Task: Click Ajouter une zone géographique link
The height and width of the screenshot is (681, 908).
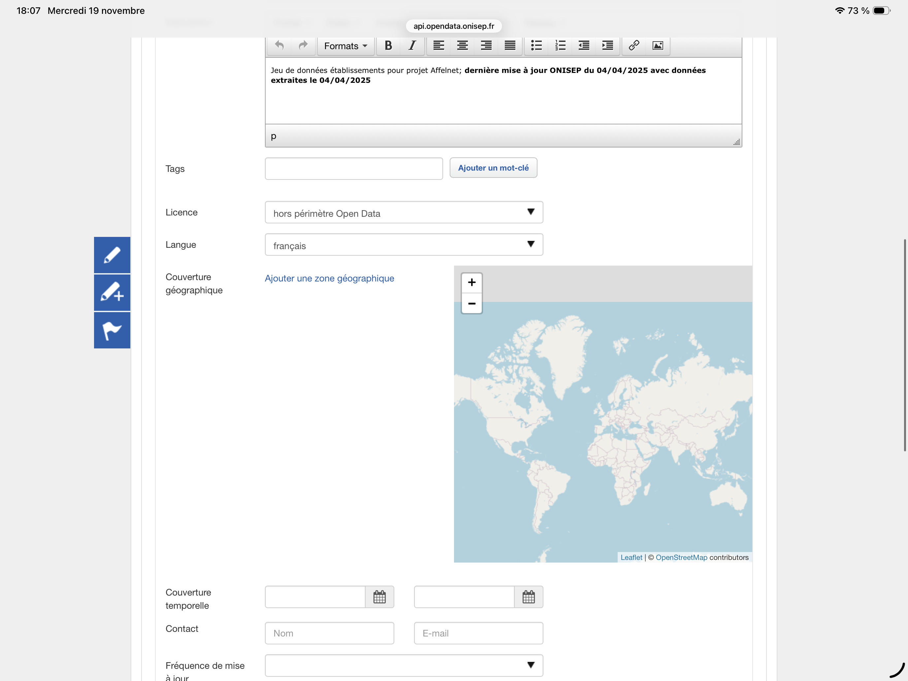Action: click(x=329, y=278)
